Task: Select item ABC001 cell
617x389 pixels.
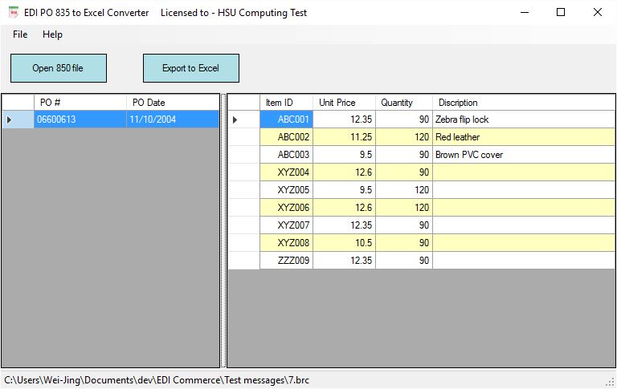Action: (x=287, y=120)
